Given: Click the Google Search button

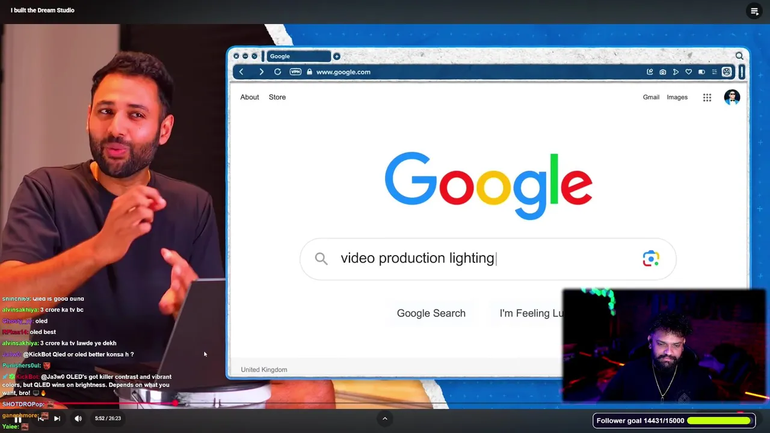Looking at the screenshot, I should click(431, 313).
